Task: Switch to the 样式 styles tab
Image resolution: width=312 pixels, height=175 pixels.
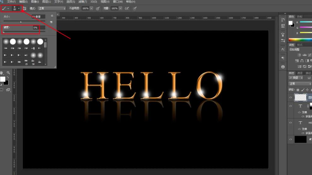Action: pos(300,45)
